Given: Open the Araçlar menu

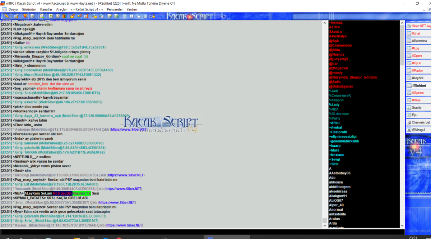Looking at the screenshot, I should 61,9.
